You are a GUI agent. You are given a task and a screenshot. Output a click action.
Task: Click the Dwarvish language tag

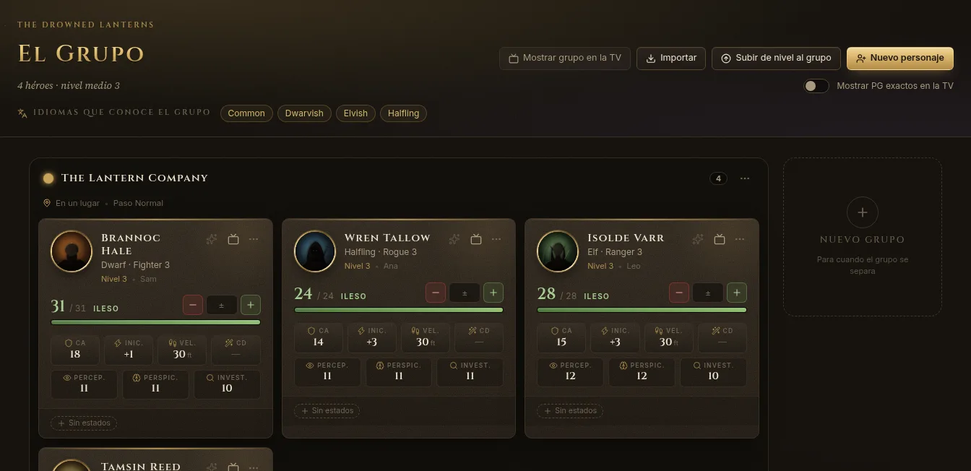(x=304, y=113)
